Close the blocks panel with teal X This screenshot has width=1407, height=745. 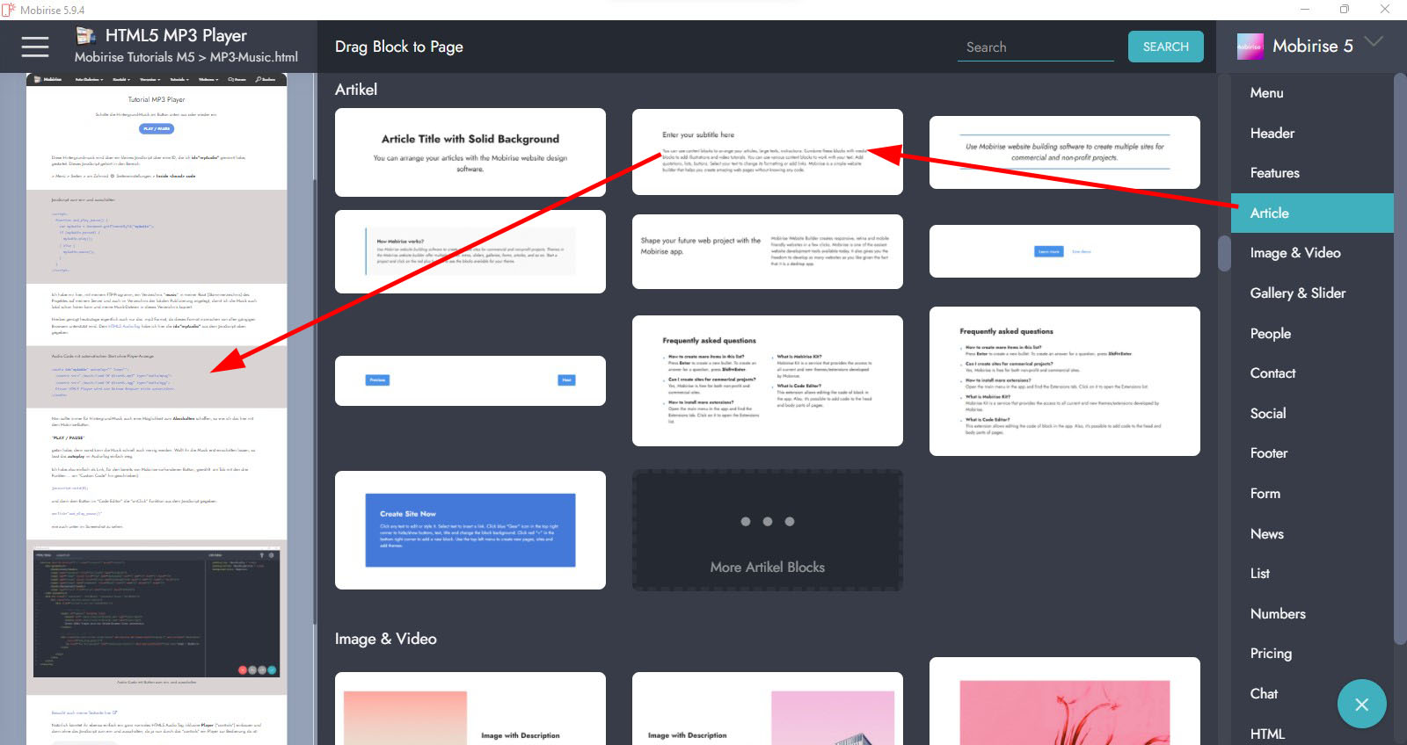[x=1361, y=704]
